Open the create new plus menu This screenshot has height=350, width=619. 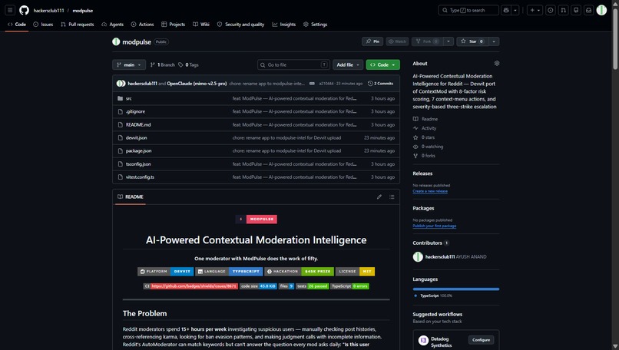point(535,10)
